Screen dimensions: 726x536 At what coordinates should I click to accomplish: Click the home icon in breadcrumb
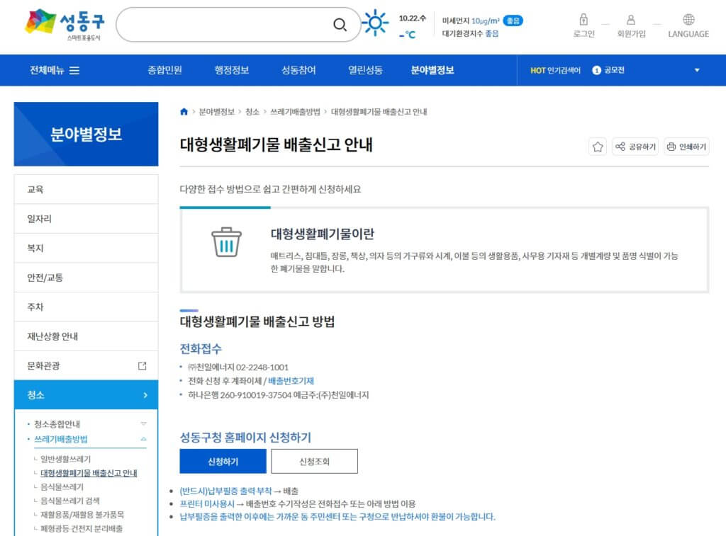184,112
